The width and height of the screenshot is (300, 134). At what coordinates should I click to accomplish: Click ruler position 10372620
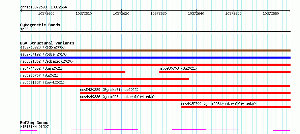tap(121, 13)
